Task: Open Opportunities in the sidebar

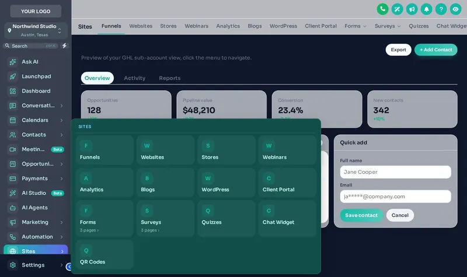Action: point(36,164)
